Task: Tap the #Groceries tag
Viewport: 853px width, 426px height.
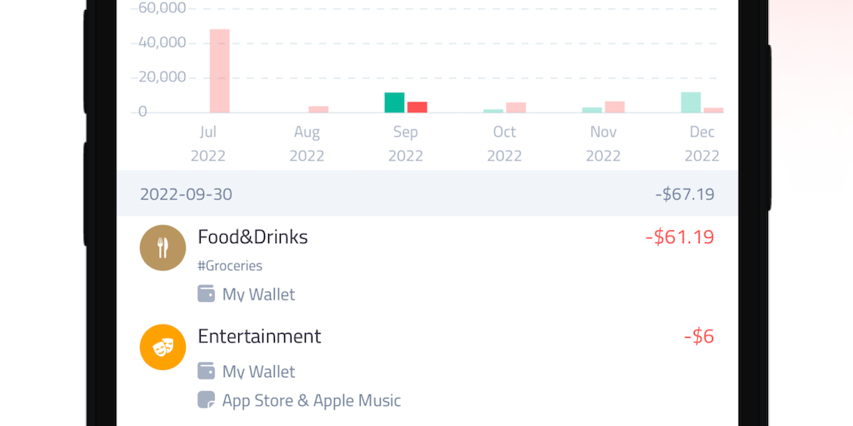Action: tap(230, 266)
